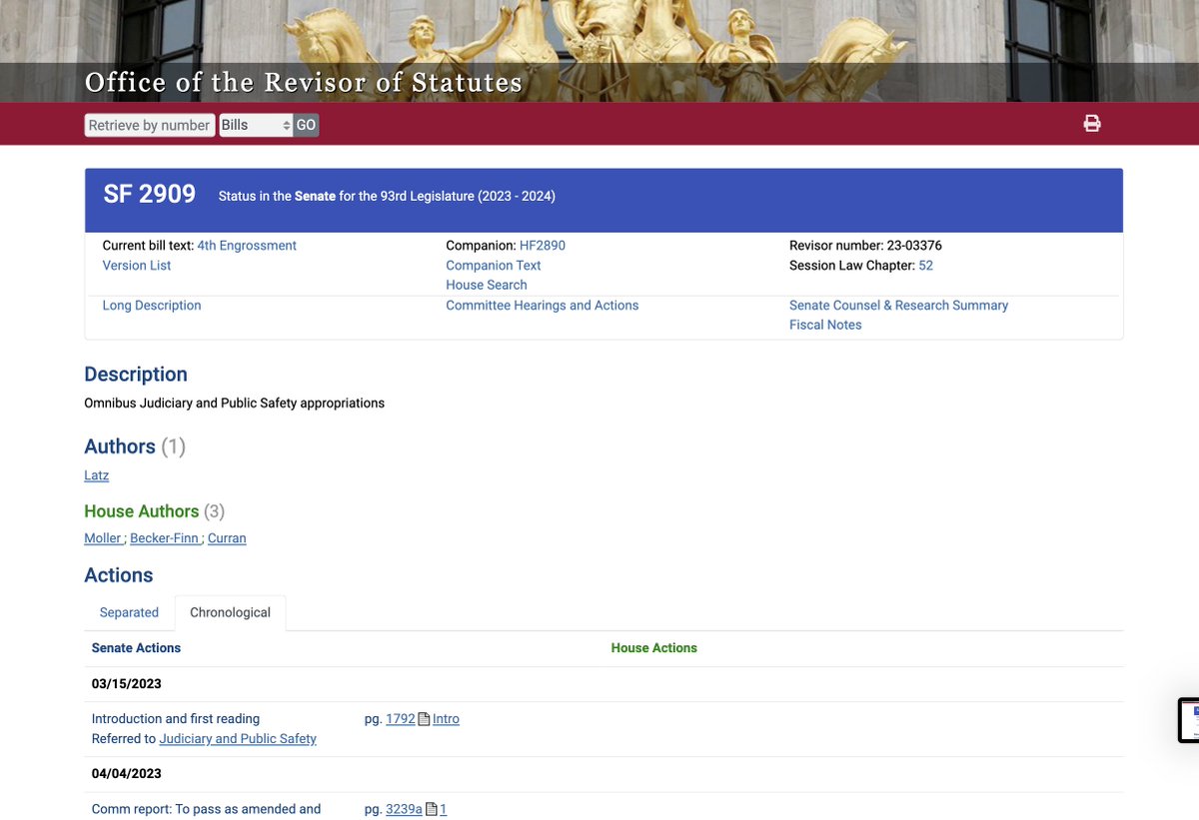Open companion bill HF2890
The image size is (1199, 820).
542,246
